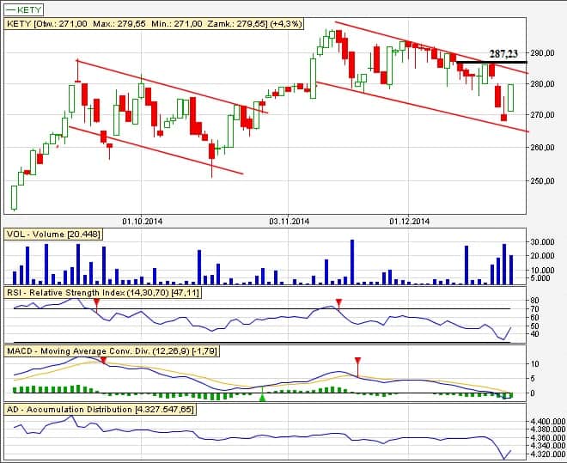
Task: Click the 03.11.2014 date axis label
Action: click(290, 221)
